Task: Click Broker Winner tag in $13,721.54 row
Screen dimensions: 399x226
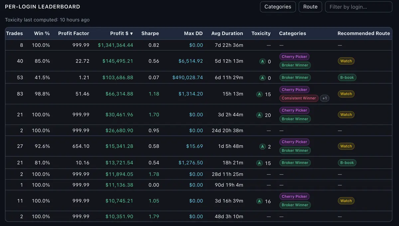Action: [295, 163]
